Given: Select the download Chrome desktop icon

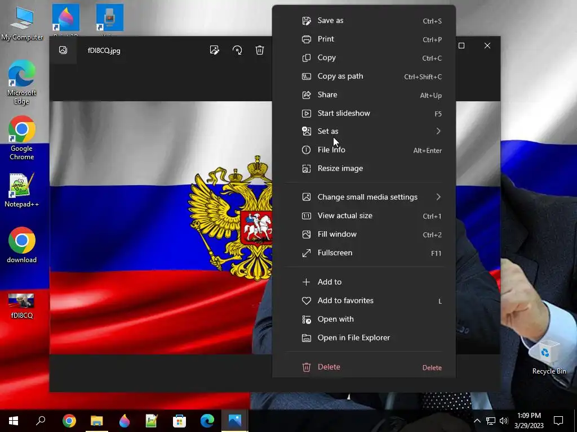Looking at the screenshot, I should tap(22, 245).
